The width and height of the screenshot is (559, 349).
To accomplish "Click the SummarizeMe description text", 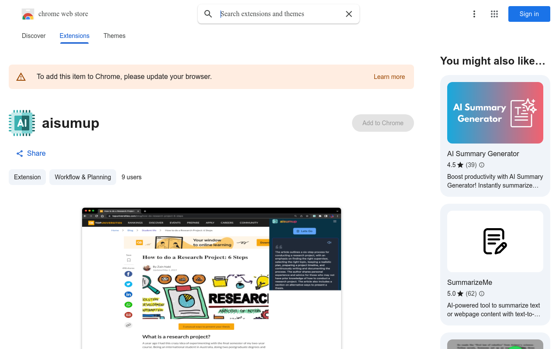I will click(x=493, y=310).
